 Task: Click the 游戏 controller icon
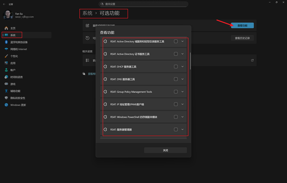point(6,84)
